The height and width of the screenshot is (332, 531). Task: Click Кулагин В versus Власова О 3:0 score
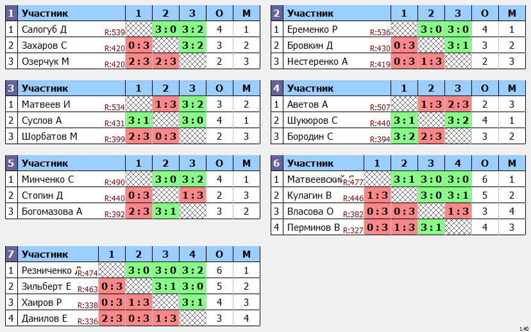coord(431,195)
